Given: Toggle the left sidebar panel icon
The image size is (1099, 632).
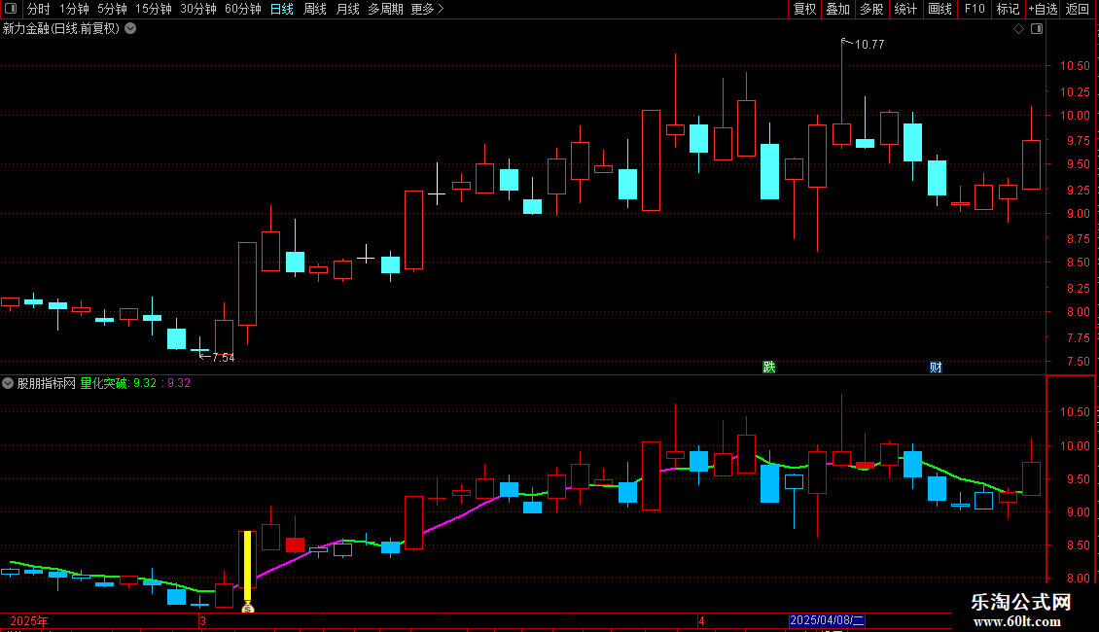Looking at the screenshot, I should pyautogui.click(x=11, y=9).
